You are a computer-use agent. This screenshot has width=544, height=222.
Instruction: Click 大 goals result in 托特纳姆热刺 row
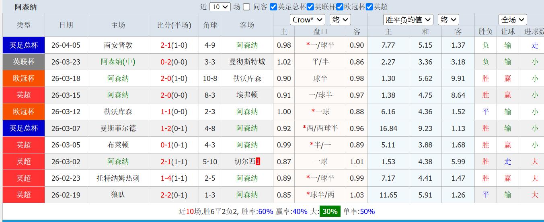[x=535, y=178]
